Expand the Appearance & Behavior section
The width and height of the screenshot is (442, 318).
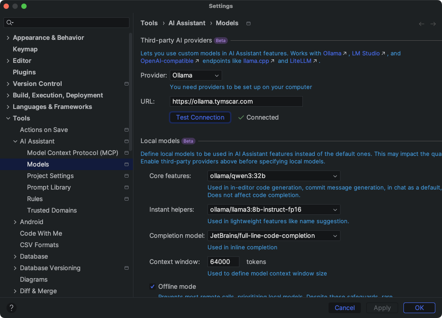8,38
